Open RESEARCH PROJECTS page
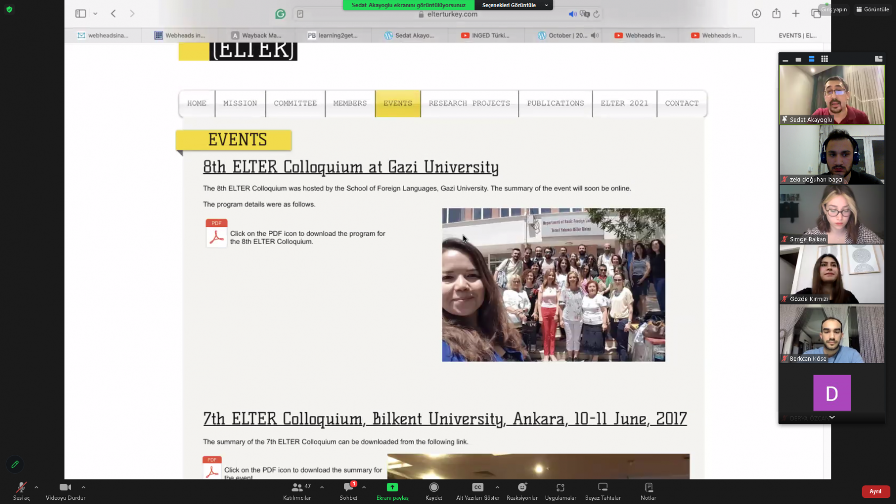The height and width of the screenshot is (504, 896). click(x=469, y=103)
